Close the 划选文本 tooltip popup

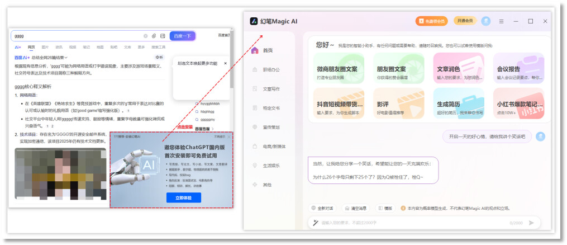pos(225,63)
